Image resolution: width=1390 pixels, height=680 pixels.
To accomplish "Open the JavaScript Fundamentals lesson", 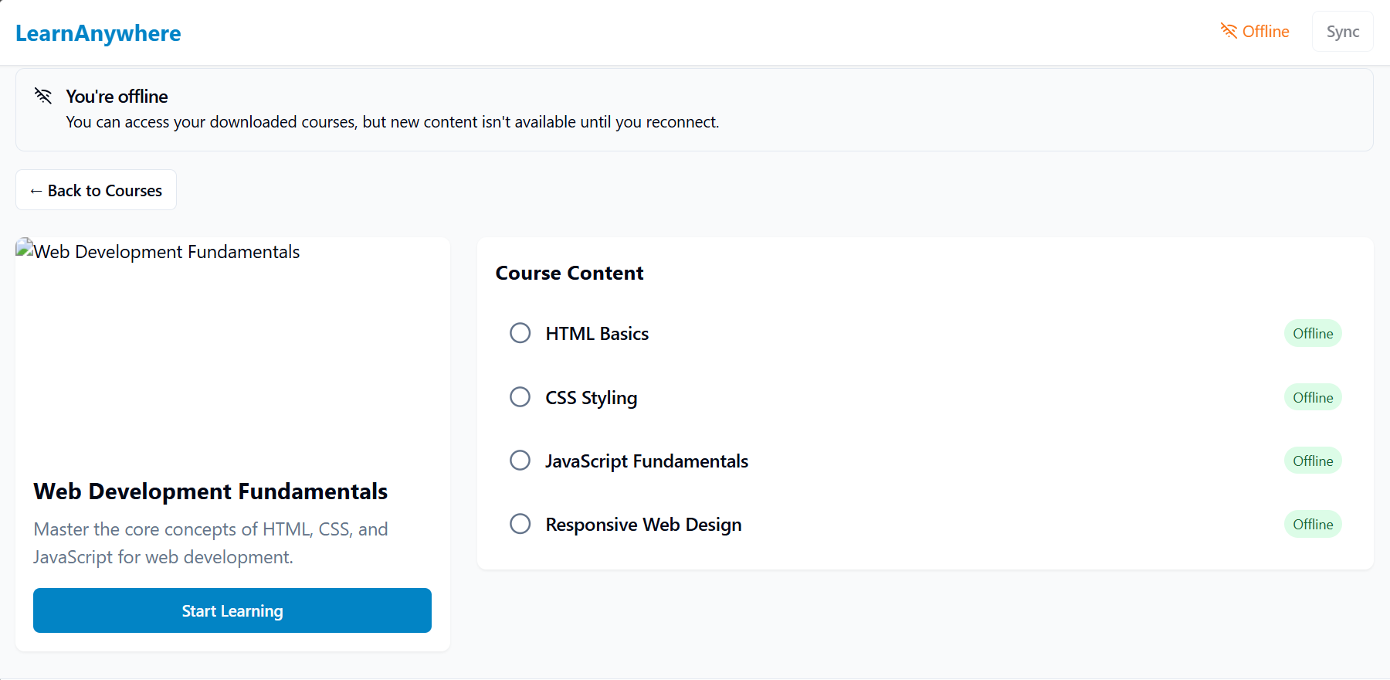I will (646, 461).
